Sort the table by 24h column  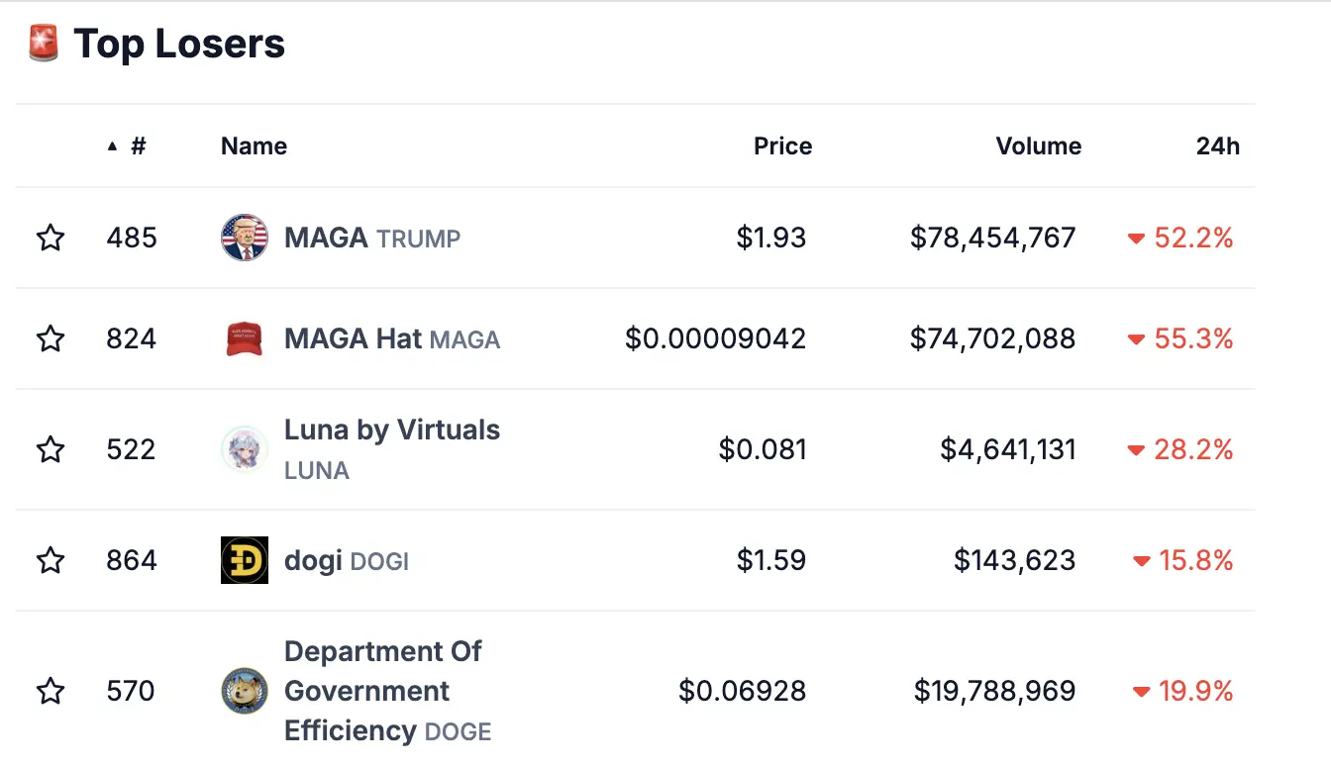[1218, 145]
